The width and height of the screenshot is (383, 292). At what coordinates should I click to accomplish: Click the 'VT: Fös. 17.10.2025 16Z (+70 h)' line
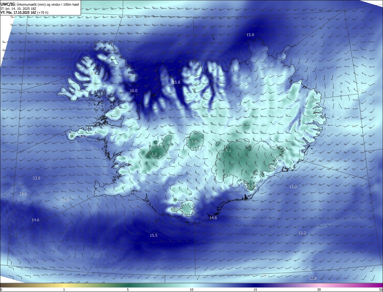[x=25, y=13]
